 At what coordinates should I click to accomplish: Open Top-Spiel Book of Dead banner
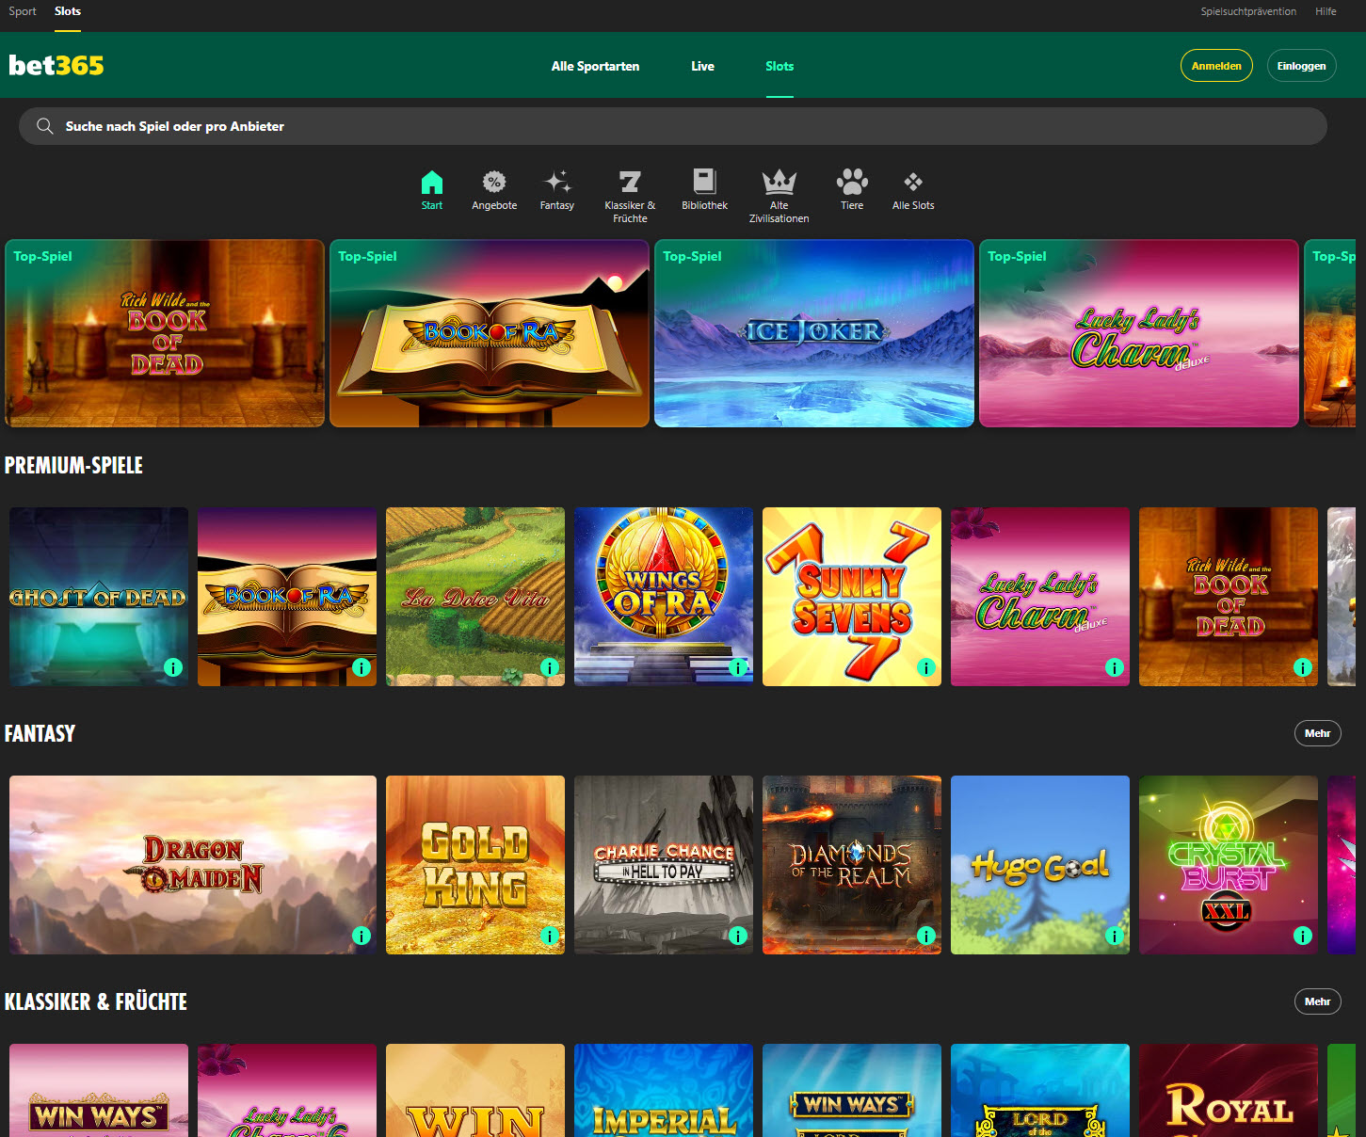tap(165, 333)
